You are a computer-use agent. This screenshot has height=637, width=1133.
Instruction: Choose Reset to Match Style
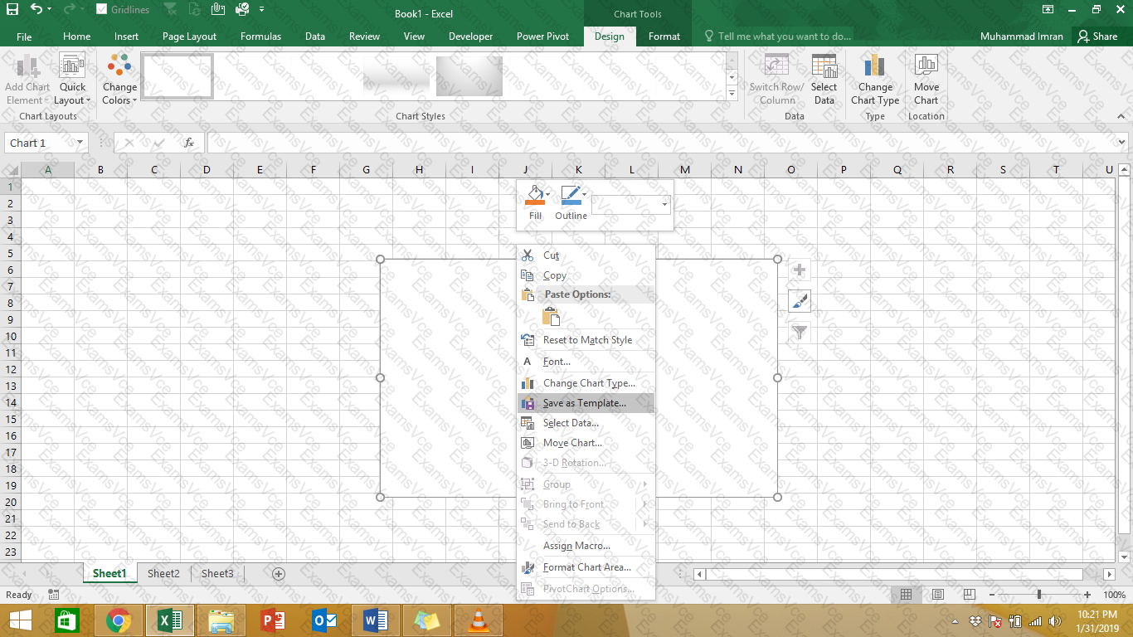tap(586, 340)
